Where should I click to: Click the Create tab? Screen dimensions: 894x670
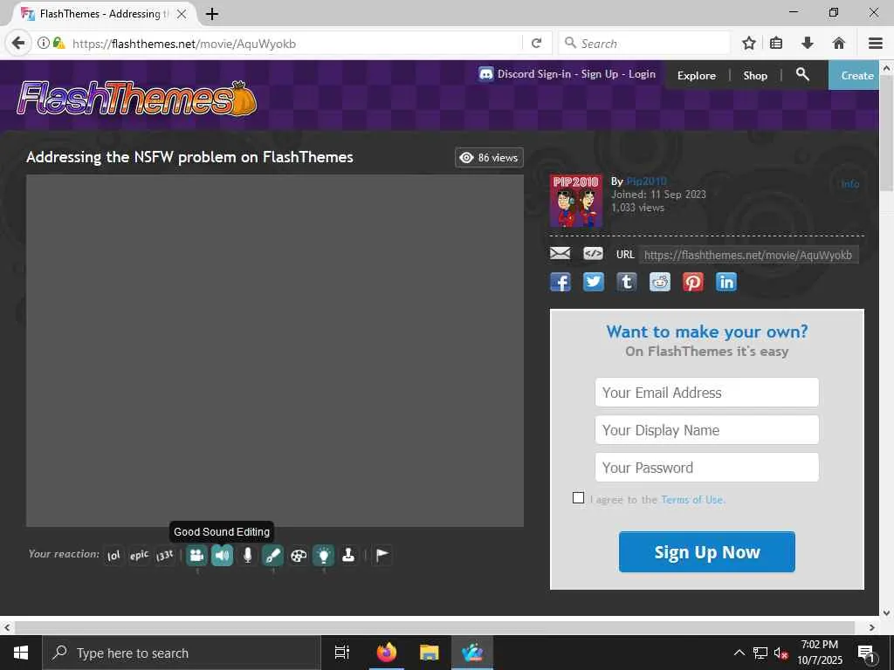tap(854, 75)
